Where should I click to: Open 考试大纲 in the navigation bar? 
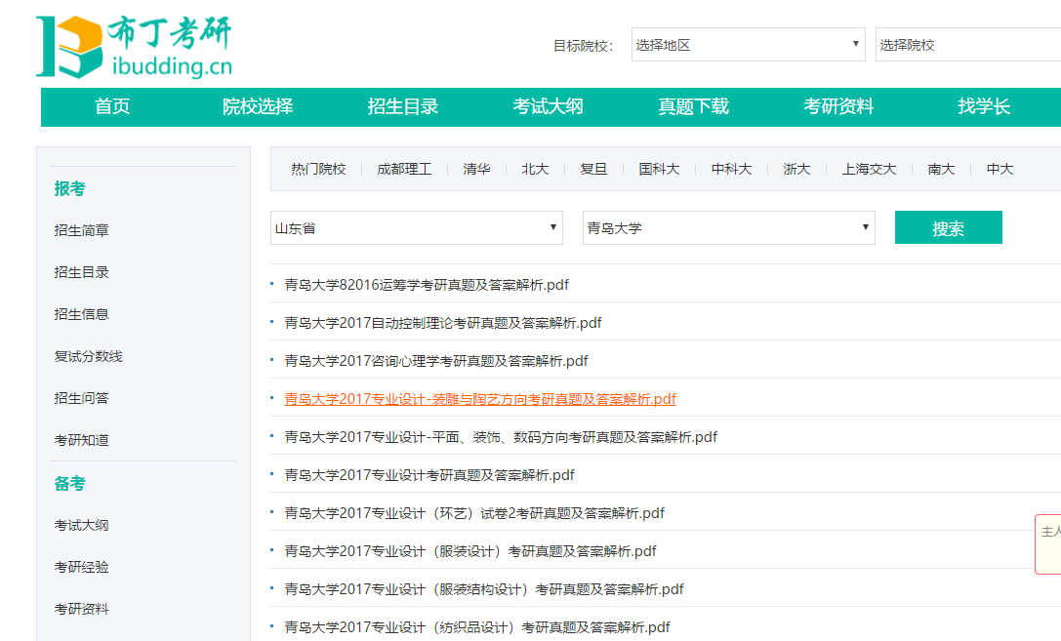click(549, 107)
